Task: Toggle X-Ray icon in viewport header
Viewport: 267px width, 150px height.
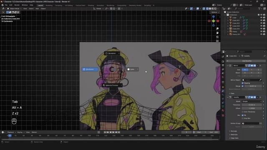Action: coord(204,9)
